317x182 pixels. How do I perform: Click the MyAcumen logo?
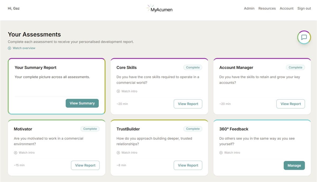[x=159, y=8]
